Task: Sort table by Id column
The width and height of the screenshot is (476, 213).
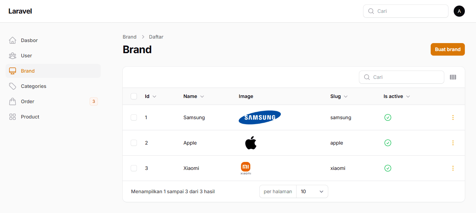Action: 151,96
